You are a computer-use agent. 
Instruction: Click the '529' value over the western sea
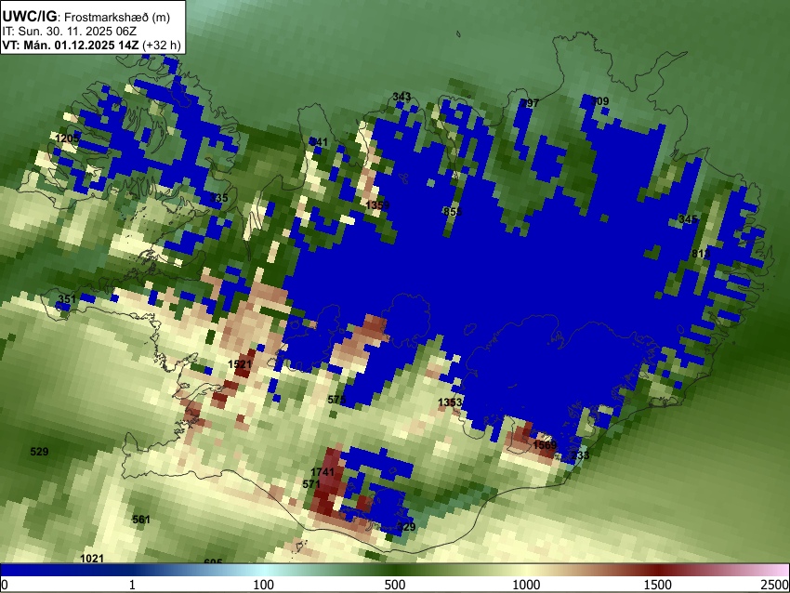(39, 452)
